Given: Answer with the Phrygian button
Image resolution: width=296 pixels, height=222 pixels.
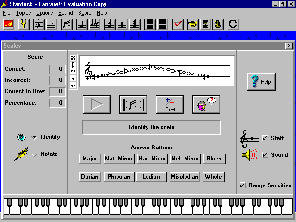Looking at the screenshot, I should point(119,177).
